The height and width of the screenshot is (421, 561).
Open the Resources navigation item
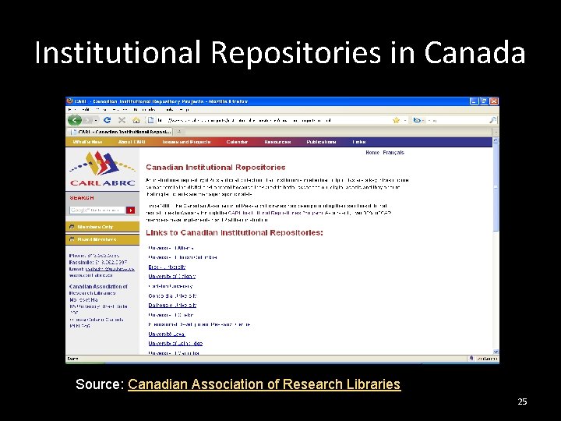[277, 142]
